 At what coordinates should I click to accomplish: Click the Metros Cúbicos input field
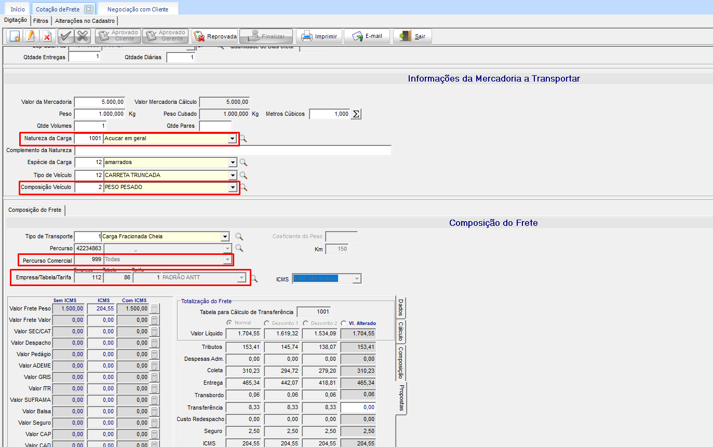coord(330,114)
